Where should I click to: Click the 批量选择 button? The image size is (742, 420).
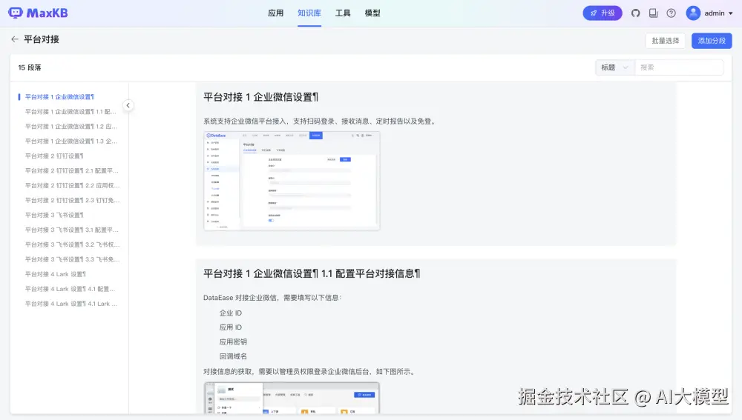pyautogui.click(x=665, y=41)
